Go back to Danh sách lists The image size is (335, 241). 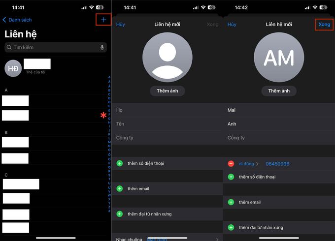coord(17,20)
